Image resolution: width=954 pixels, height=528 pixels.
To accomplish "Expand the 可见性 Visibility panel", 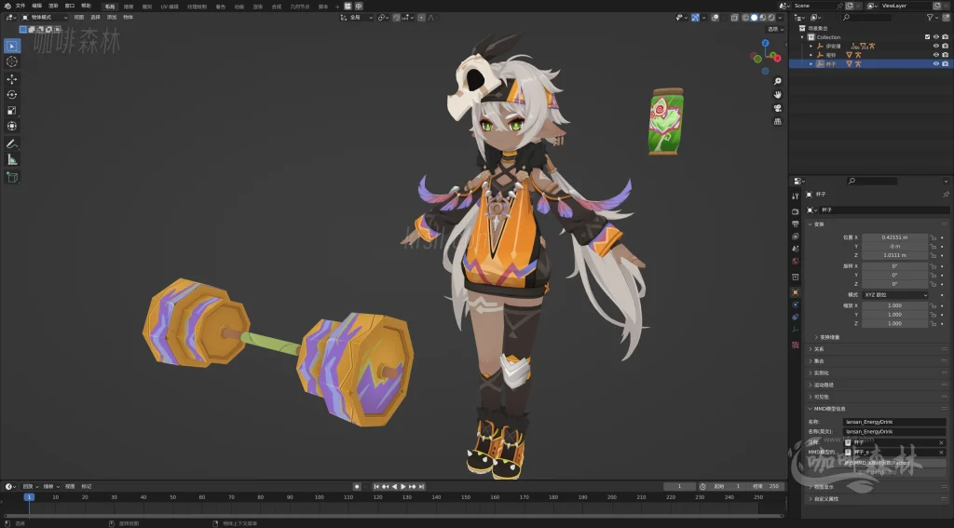I will coord(821,397).
